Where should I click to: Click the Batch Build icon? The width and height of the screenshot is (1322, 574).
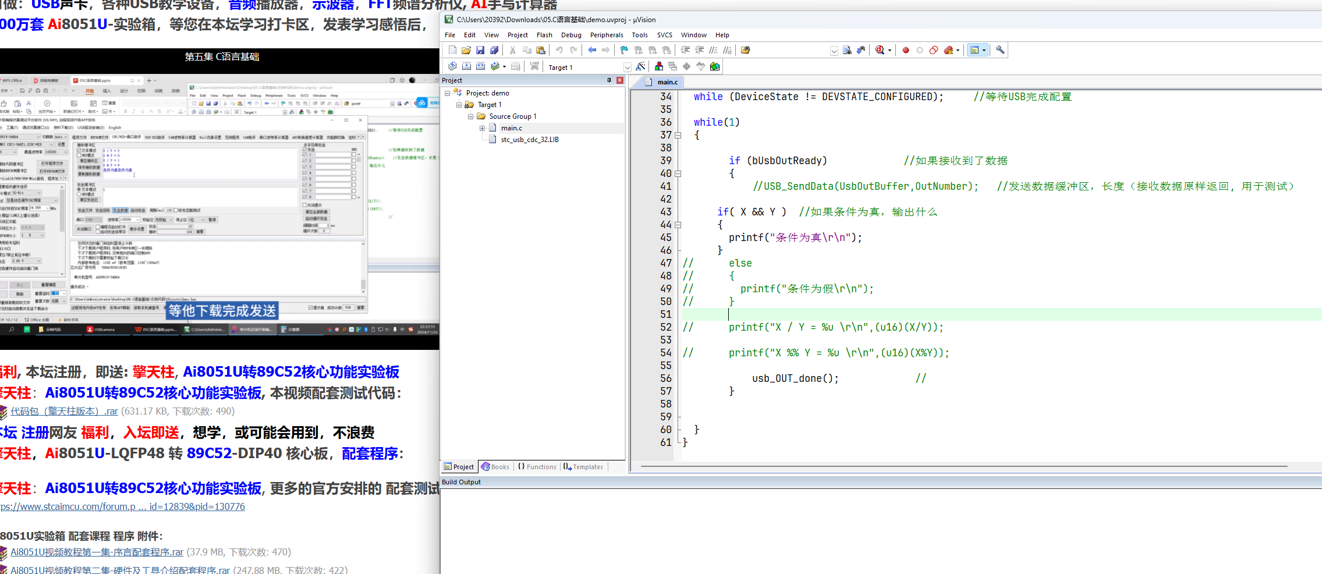[x=495, y=66]
